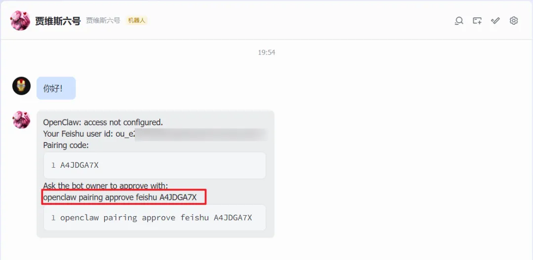Click the red-outlined openclaw pairing approve command
The width and height of the screenshot is (533, 260).
(x=120, y=197)
